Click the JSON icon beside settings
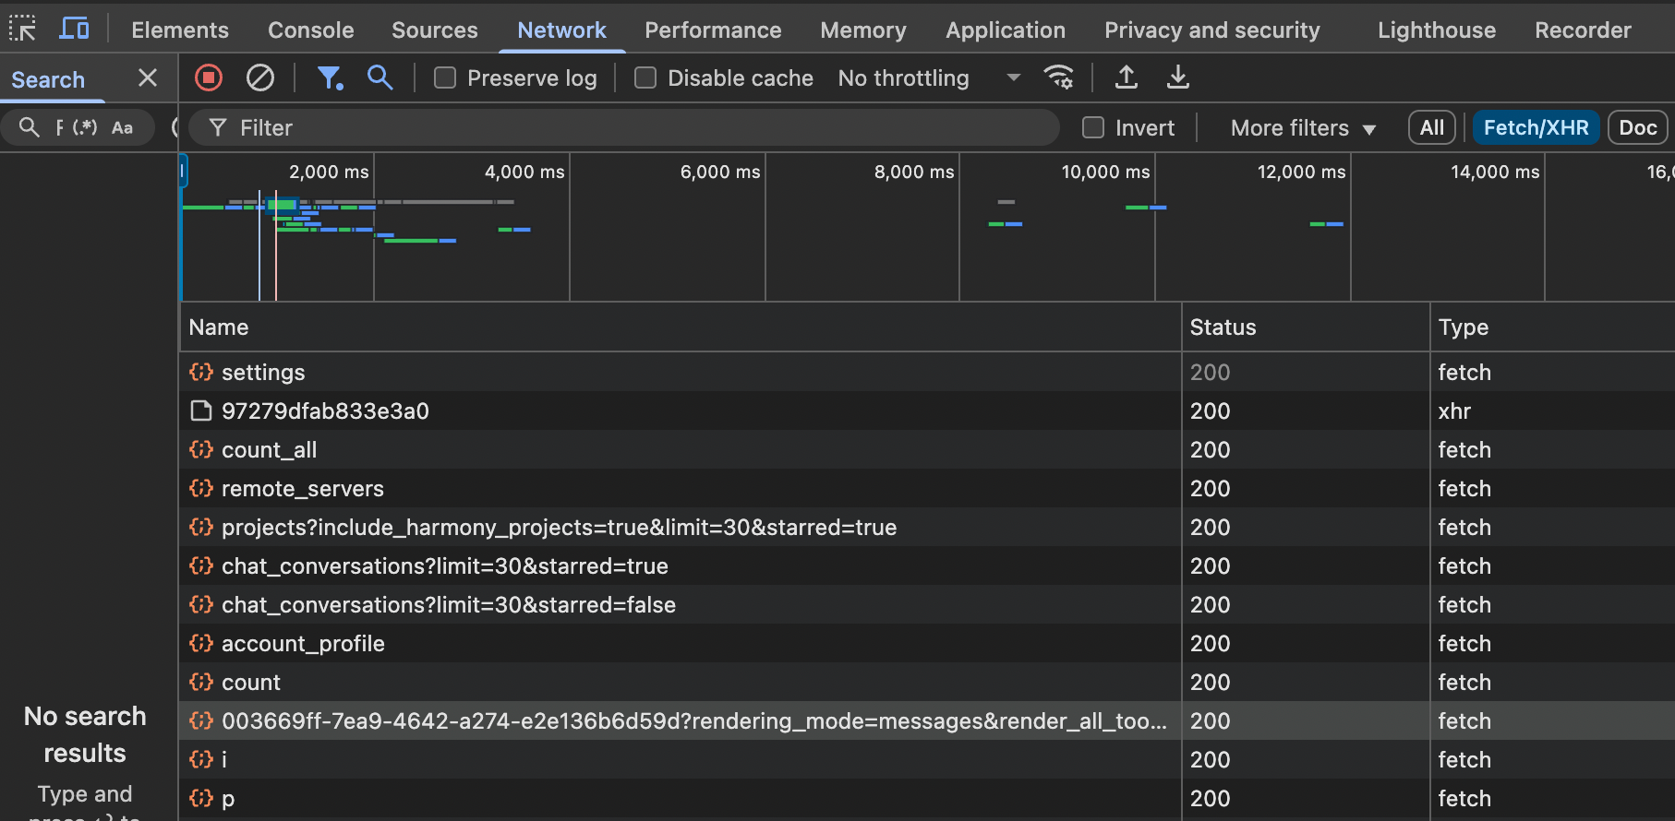The image size is (1675, 821). click(x=201, y=372)
